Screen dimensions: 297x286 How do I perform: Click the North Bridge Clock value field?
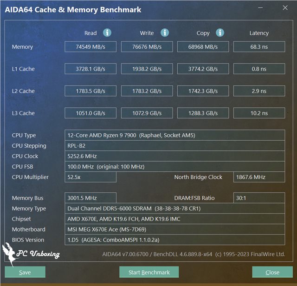tap(259, 177)
